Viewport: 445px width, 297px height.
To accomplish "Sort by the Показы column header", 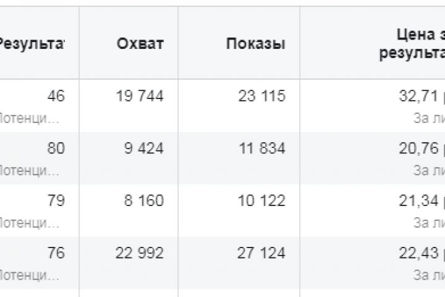I will [256, 44].
